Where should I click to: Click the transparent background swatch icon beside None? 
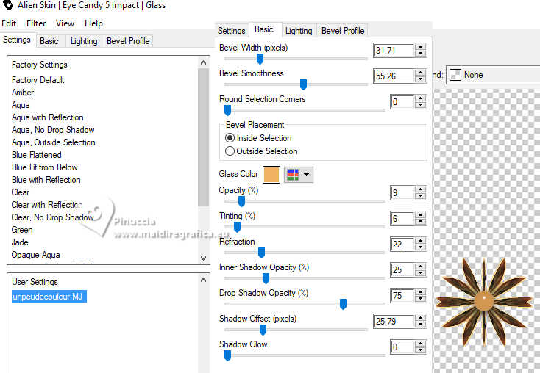(455, 75)
